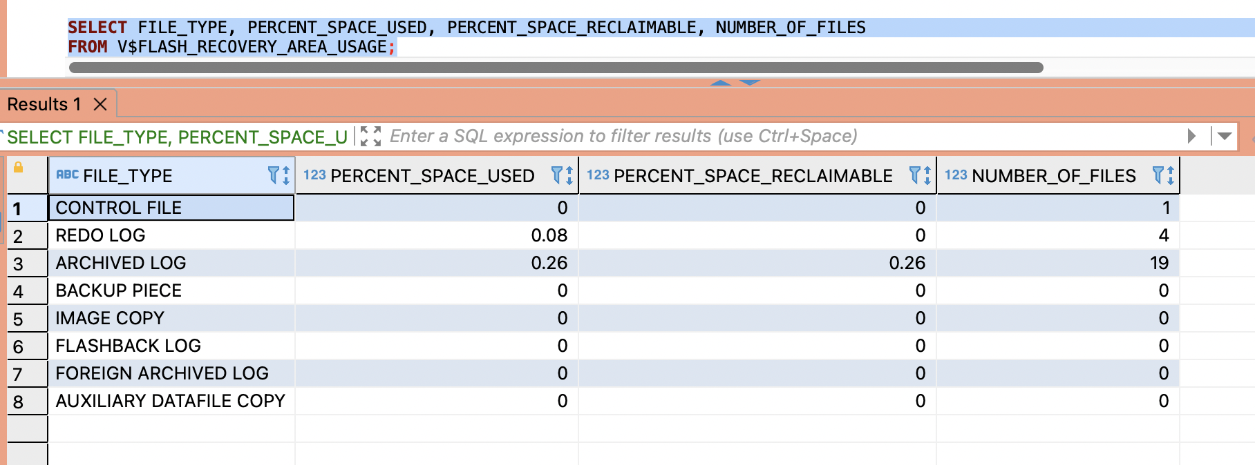Viewport: 1255px width, 465px height.
Task: Maximize results panel using the up arrow
Action: (x=721, y=83)
